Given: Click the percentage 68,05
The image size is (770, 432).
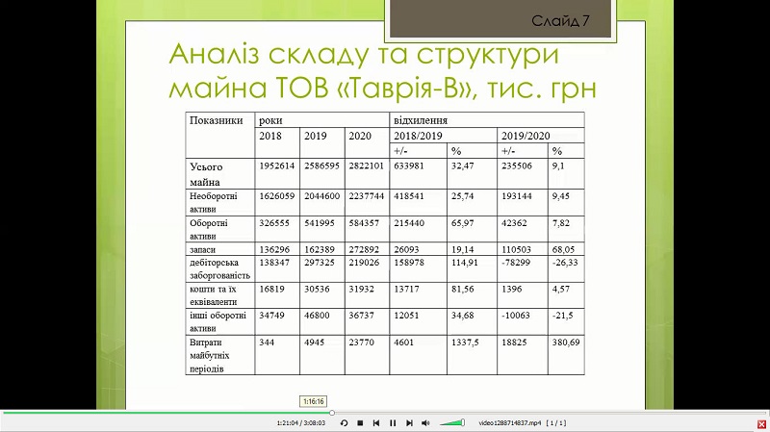Looking at the screenshot, I should point(563,249).
